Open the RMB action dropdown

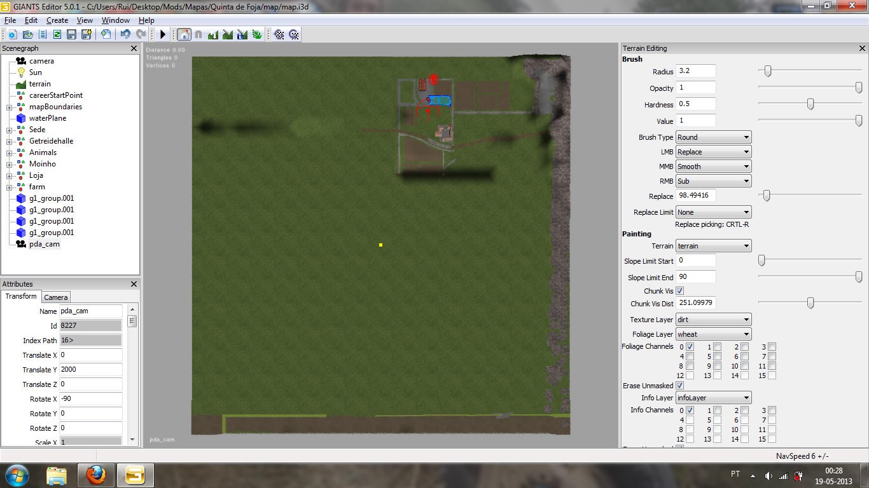[x=713, y=181]
